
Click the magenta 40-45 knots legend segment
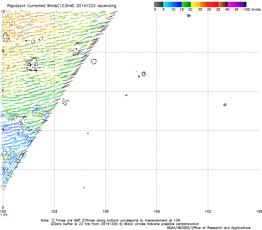click(x=232, y=4)
